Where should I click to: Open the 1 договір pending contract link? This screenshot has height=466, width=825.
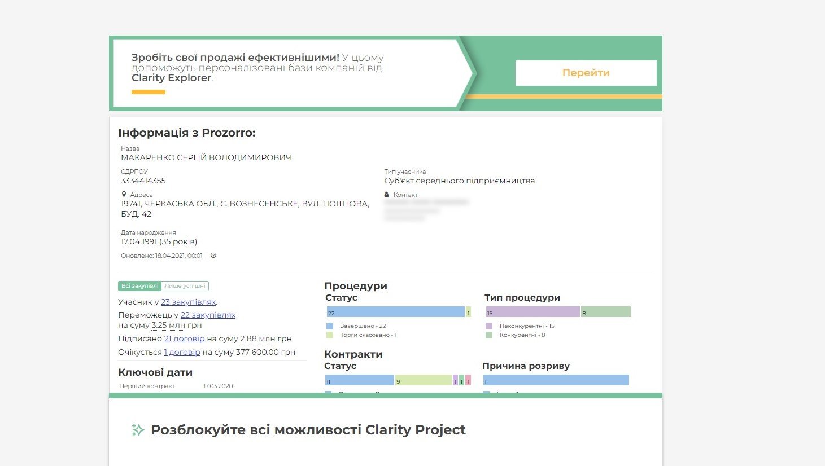pyautogui.click(x=182, y=352)
